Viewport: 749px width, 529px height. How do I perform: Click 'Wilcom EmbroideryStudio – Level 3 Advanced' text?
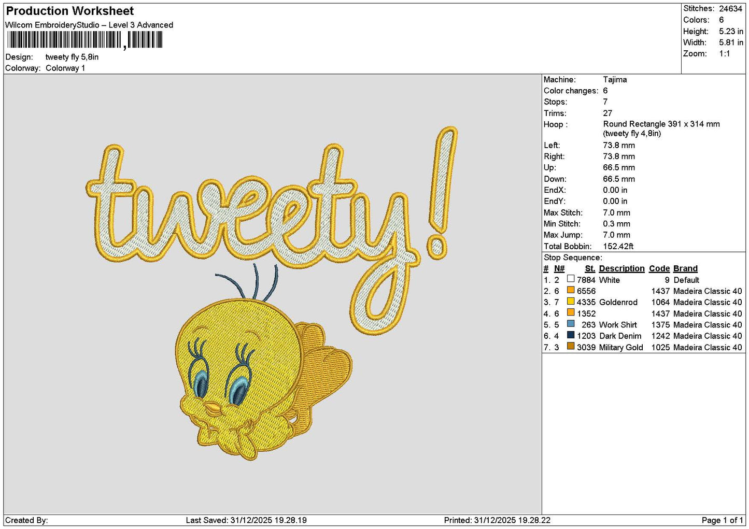[x=89, y=25]
